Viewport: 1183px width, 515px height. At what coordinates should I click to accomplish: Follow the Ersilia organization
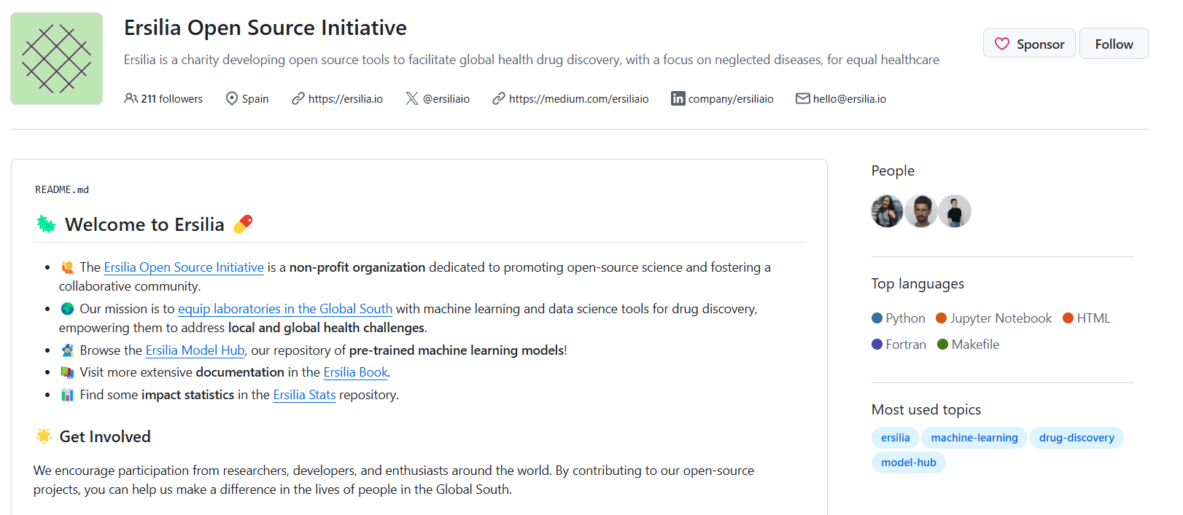(x=1113, y=44)
